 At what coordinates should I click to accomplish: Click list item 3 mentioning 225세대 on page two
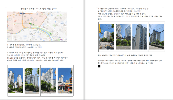coord(123,9)
